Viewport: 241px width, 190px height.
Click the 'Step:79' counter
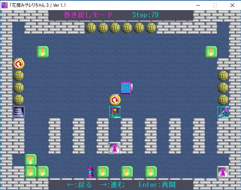tap(146, 15)
